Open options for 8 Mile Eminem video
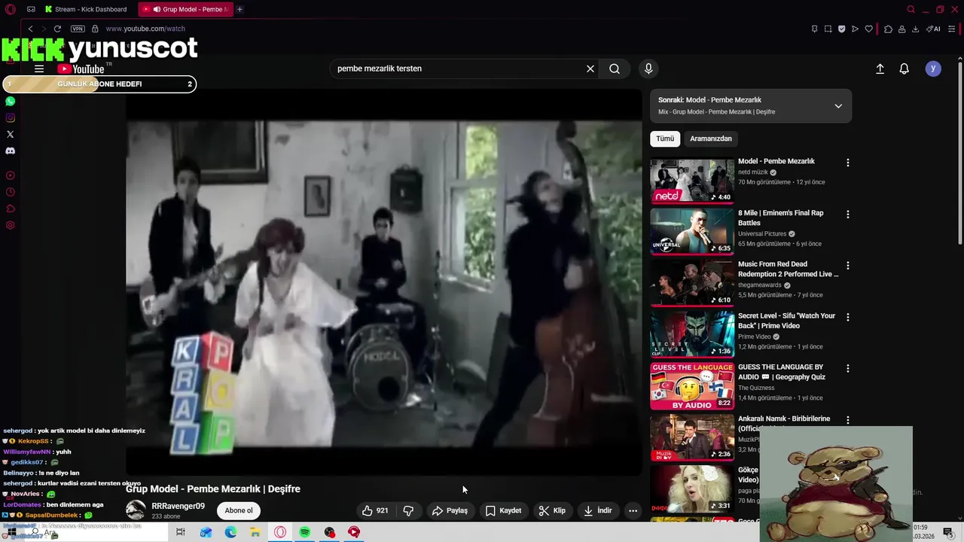Viewport: 964px width, 542px height. click(848, 215)
